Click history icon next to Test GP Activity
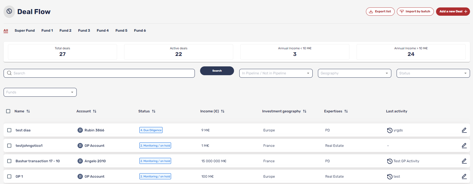This screenshot has width=473, height=184. 390,161
